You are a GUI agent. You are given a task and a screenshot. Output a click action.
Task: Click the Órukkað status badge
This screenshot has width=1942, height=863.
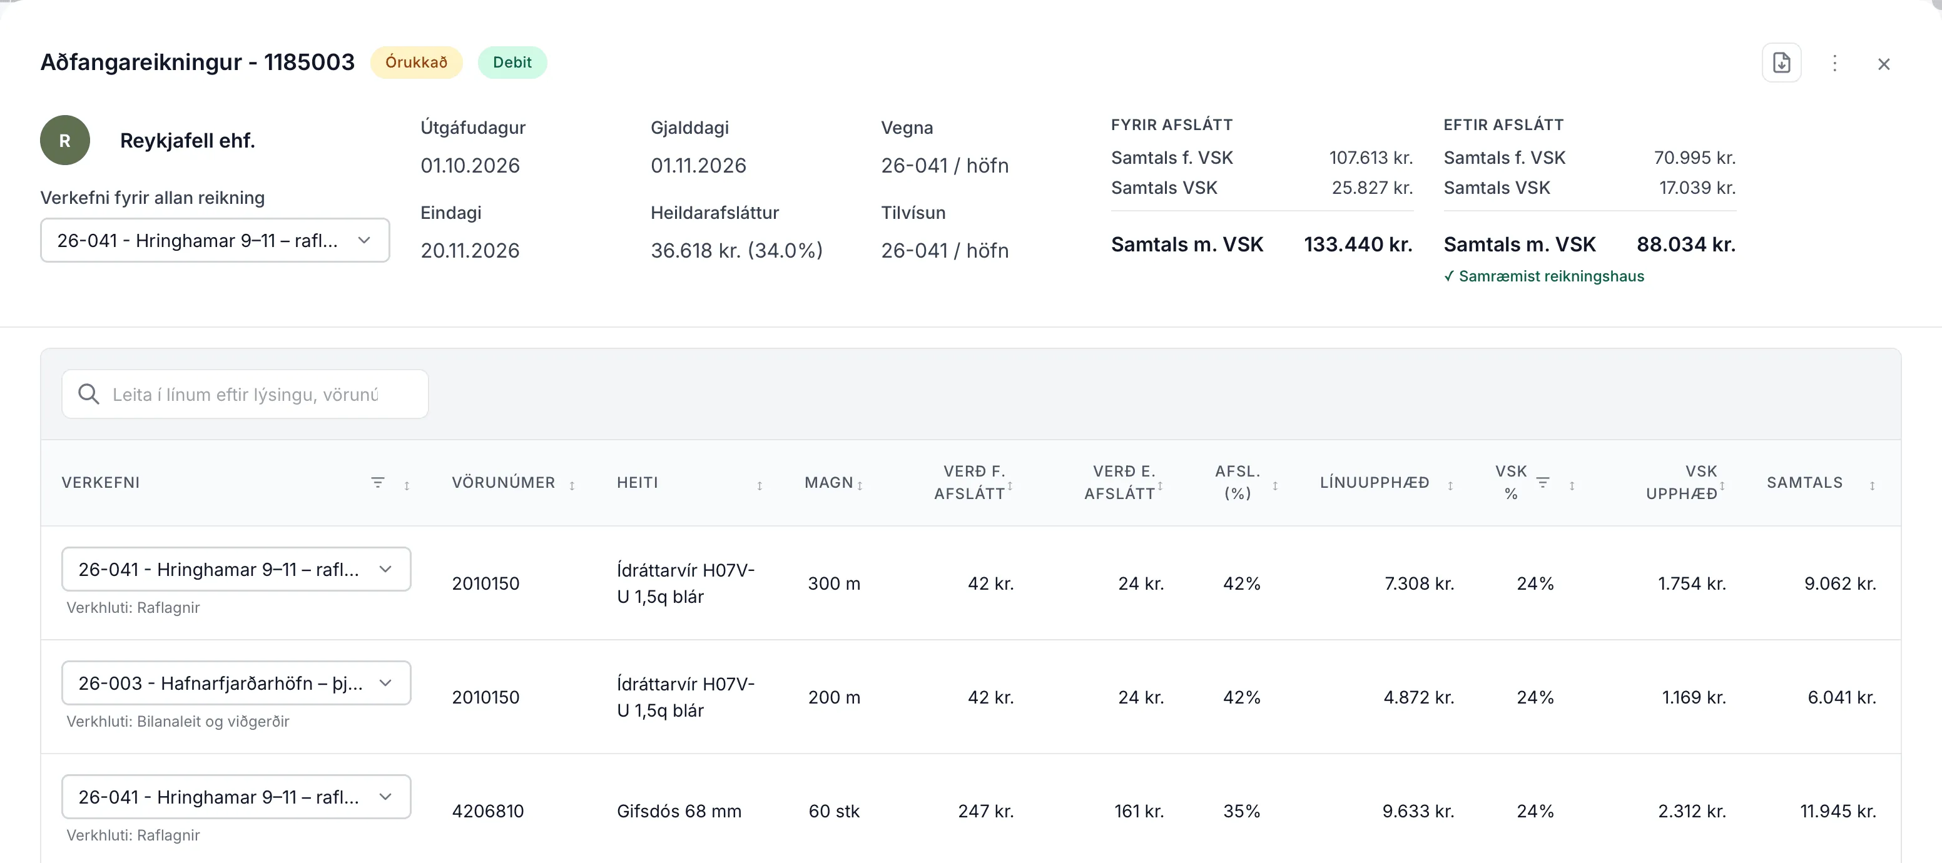(x=416, y=63)
